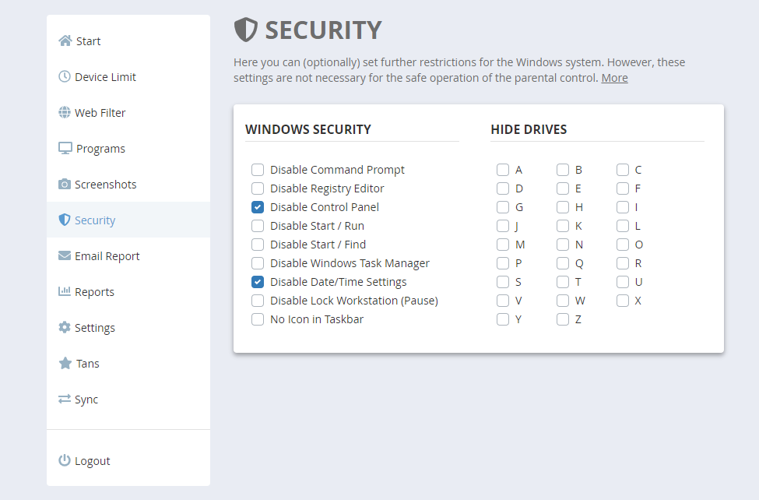Click the More link
759x500 pixels.
(614, 77)
